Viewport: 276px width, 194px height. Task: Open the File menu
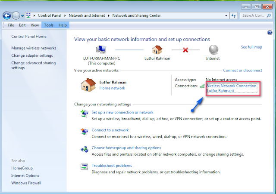point(11,25)
